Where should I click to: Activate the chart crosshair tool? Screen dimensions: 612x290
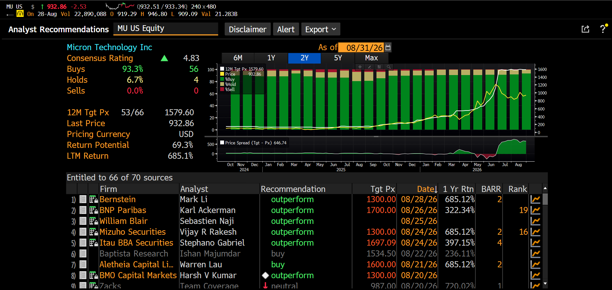tap(360, 67)
